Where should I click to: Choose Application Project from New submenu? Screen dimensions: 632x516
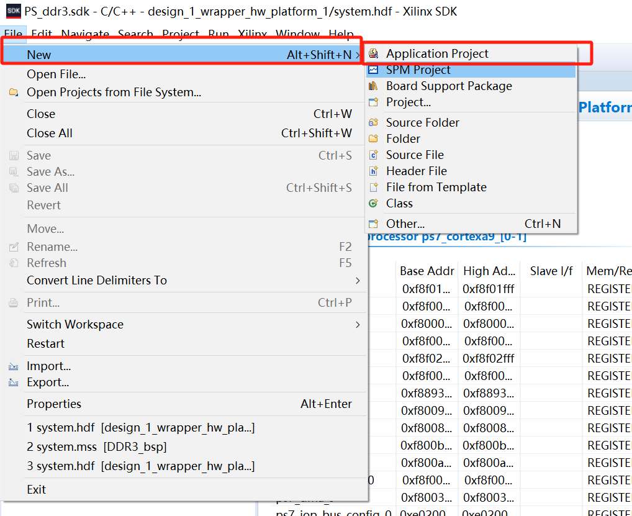(472, 53)
